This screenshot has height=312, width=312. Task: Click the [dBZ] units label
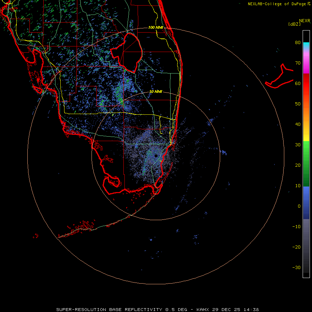(x=294, y=24)
